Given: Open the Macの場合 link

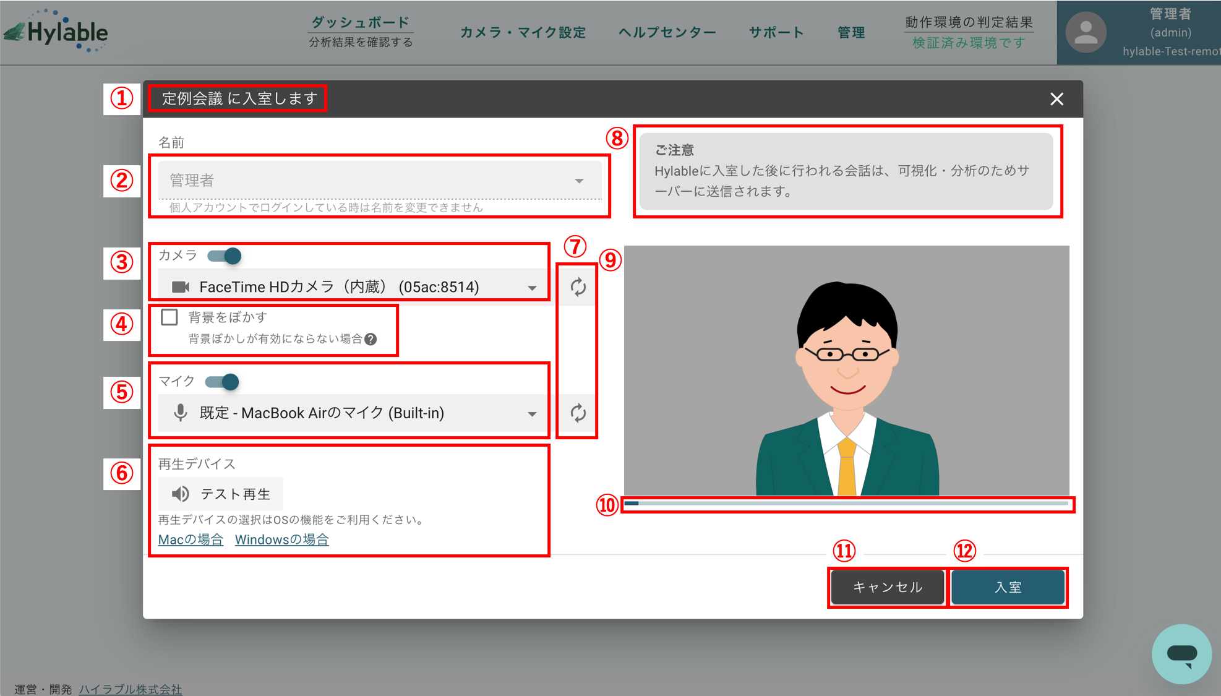Looking at the screenshot, I should tap(191, 539).
